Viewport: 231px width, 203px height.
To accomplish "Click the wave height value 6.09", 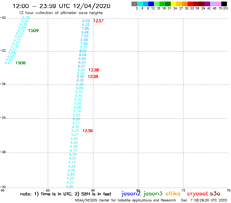I will (x=83, y=55).
